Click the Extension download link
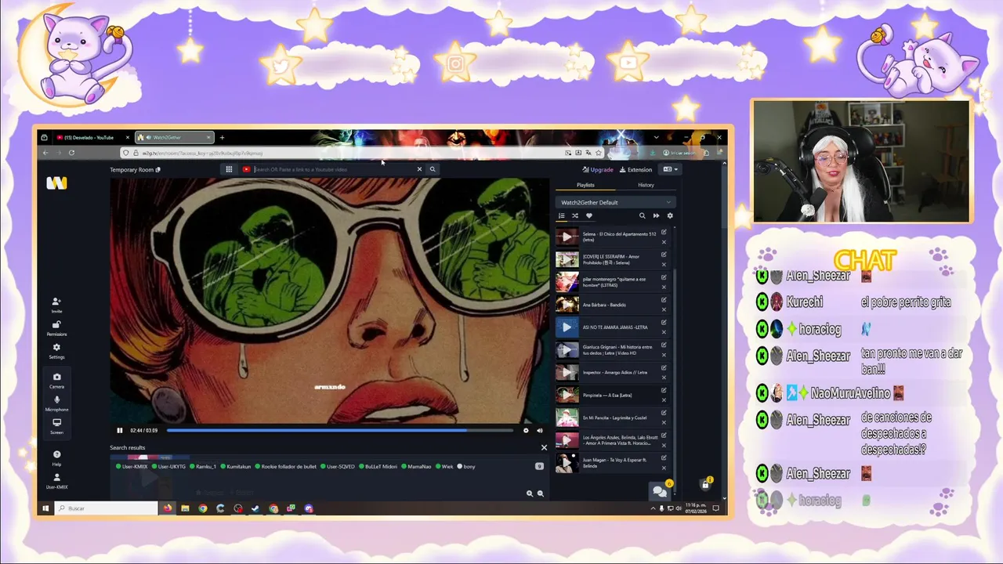 635,169
